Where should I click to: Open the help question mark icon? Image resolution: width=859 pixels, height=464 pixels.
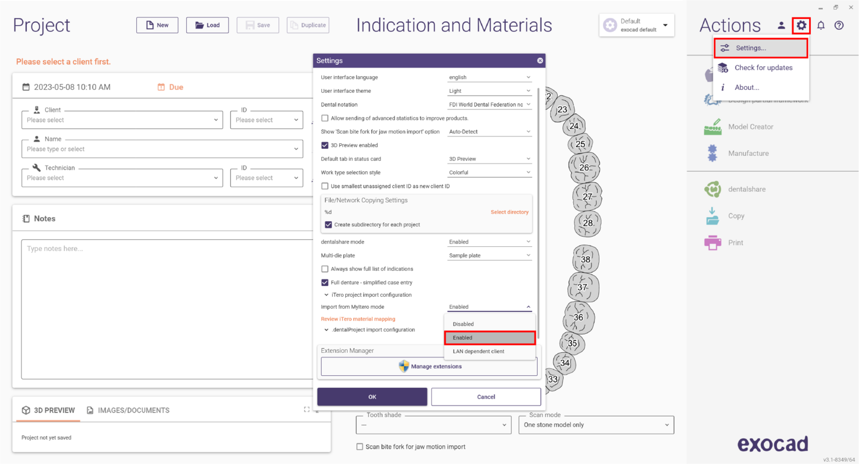839,25
